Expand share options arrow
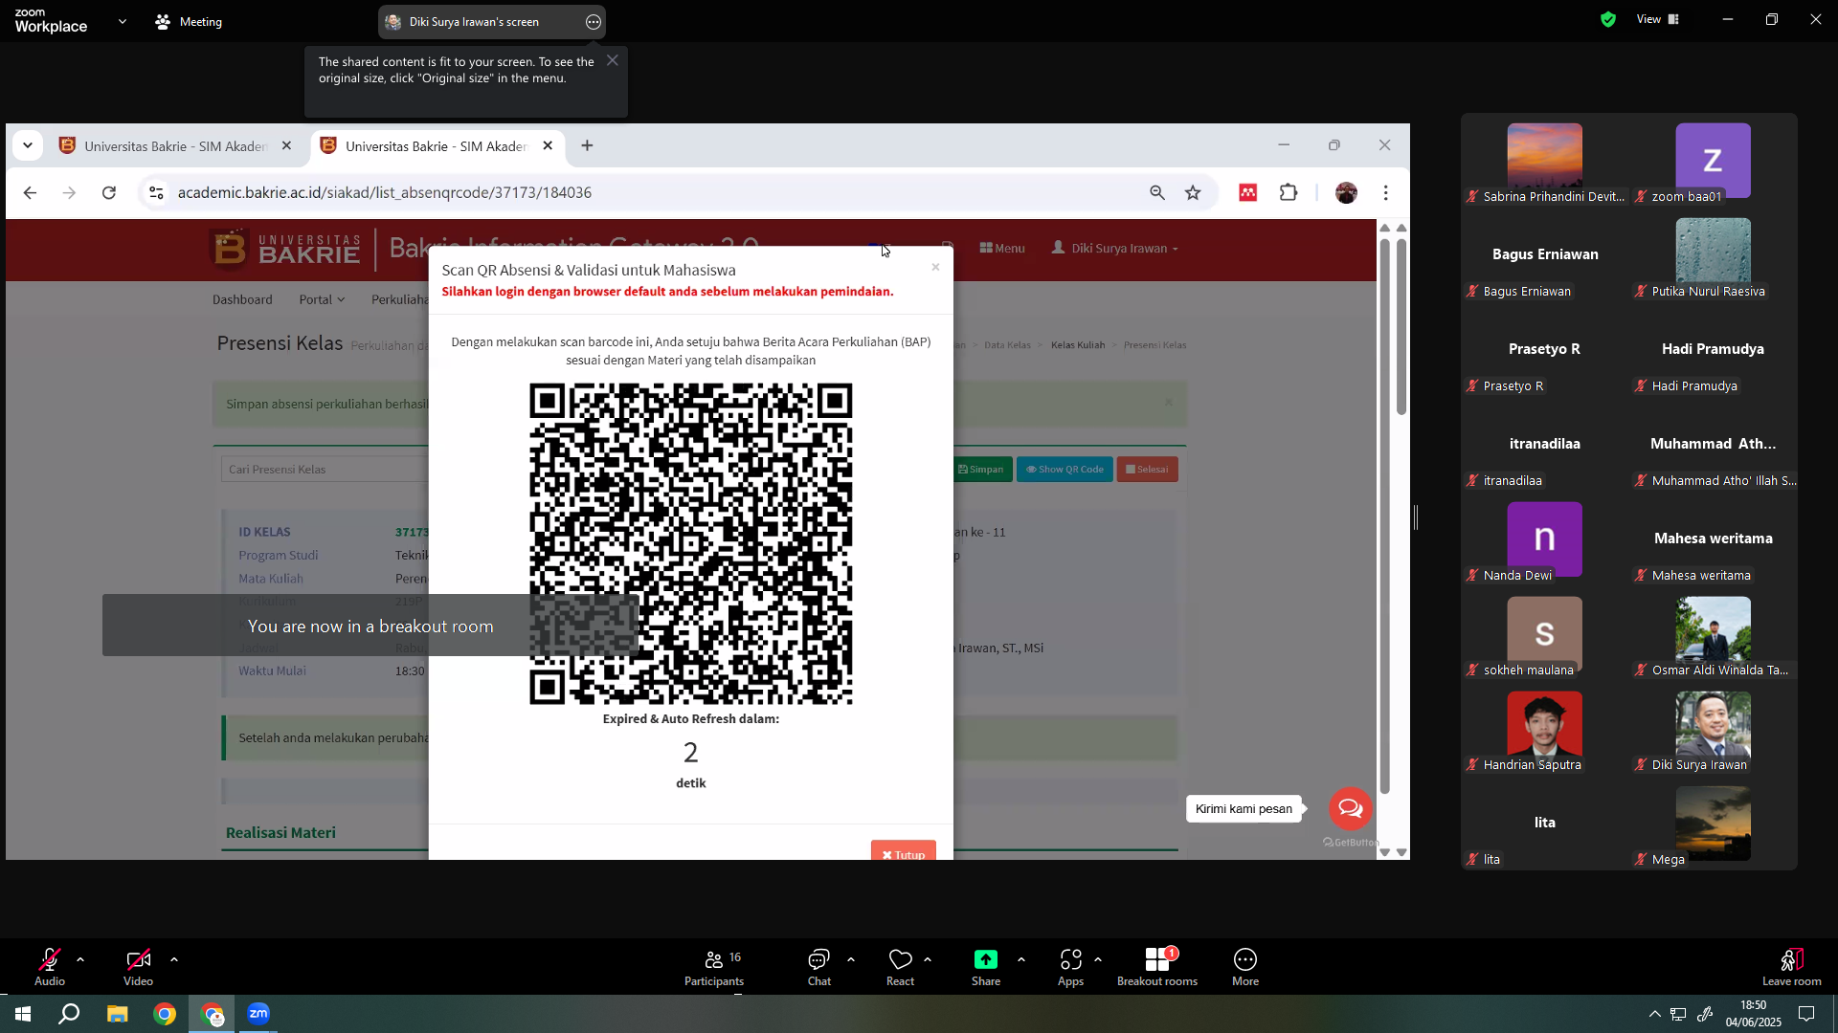Image resolution: width=1838 pixels, height=1033 pixels. (1021, 959)
